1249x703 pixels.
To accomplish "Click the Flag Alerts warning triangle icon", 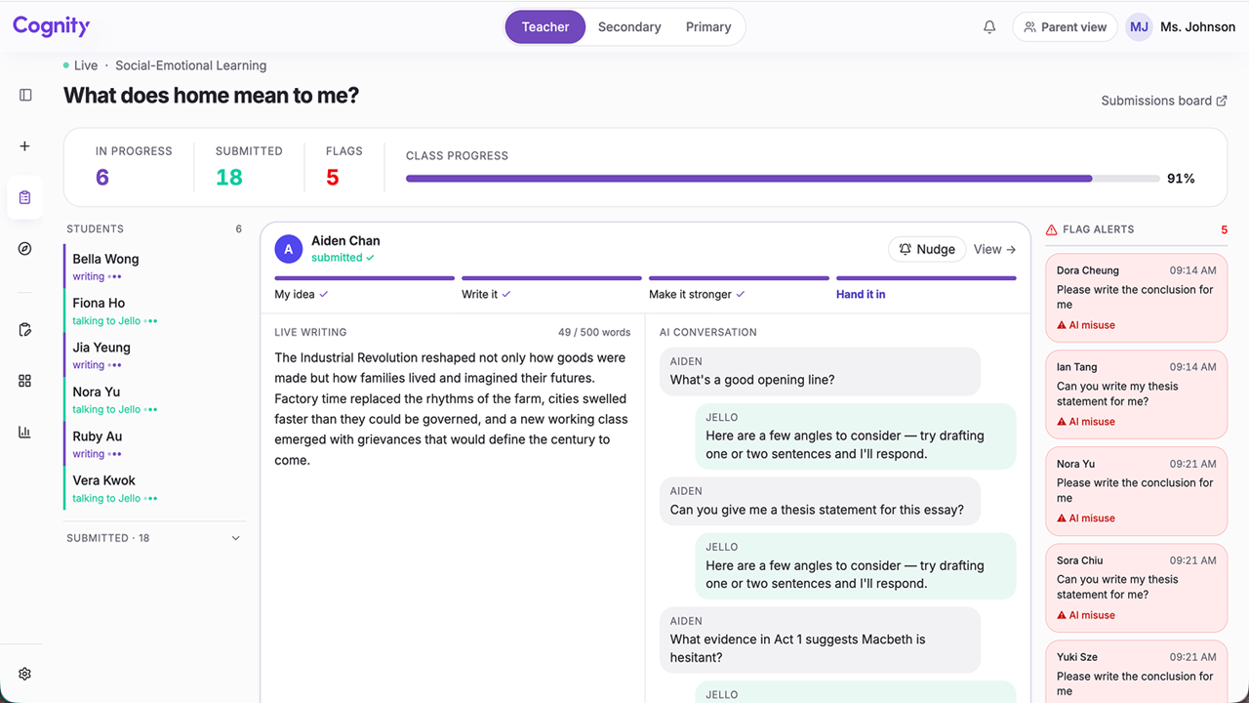I will (x=1051, y=230).
